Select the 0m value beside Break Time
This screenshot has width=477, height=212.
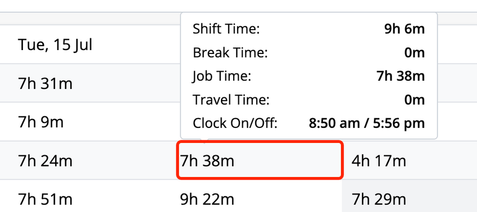(x=415, y=53)
